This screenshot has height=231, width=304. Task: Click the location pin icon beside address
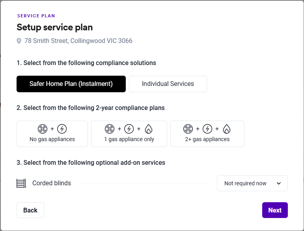click(x=19, y=41)
